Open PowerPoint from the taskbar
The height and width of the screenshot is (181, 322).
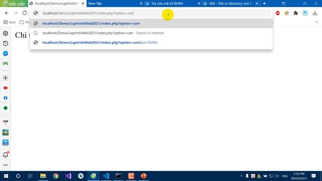coord(144,176)
